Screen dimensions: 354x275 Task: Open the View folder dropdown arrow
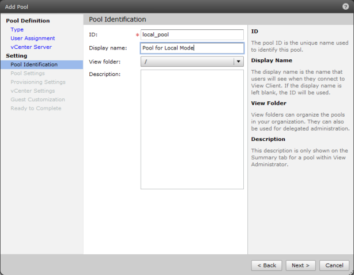[x=238, y=62]
